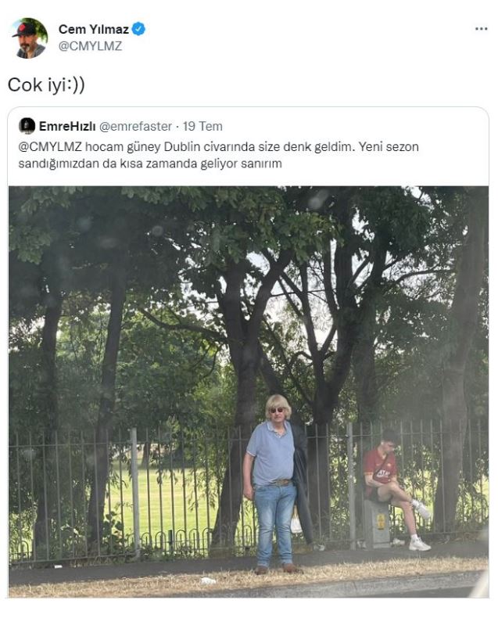
Task: Open the quoted tweet photo of the park
Action: pos(249,392)
